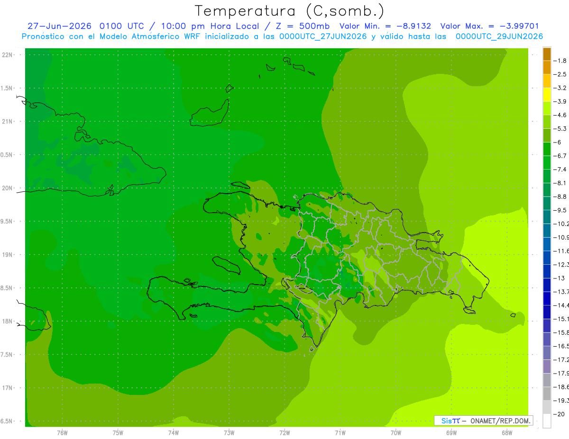
Task: Click the '-8.1' colorbar value
Action: pos(560,183)
